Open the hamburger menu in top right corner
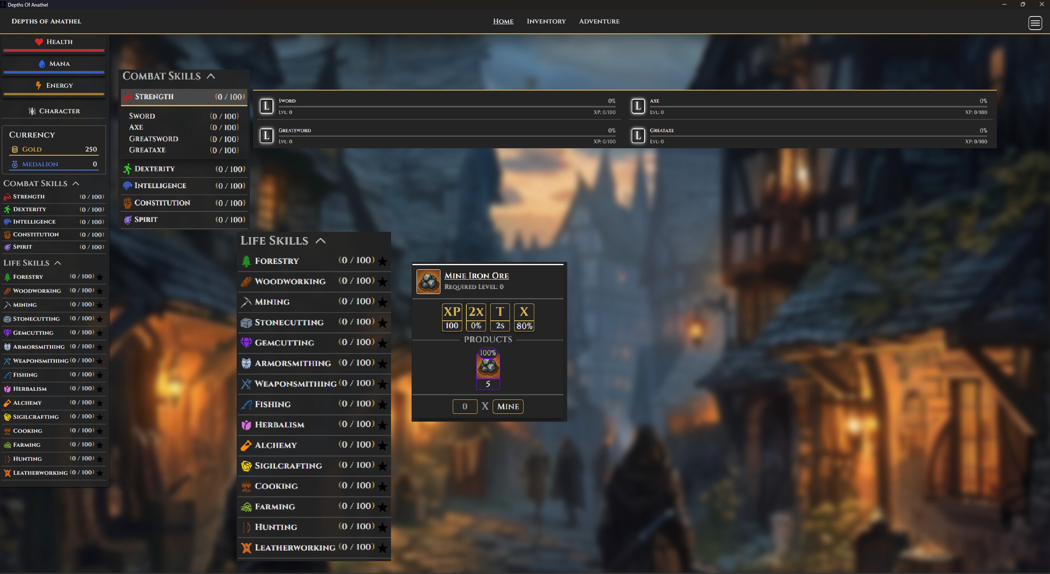1050x574 pixels. coord(1035,23)
